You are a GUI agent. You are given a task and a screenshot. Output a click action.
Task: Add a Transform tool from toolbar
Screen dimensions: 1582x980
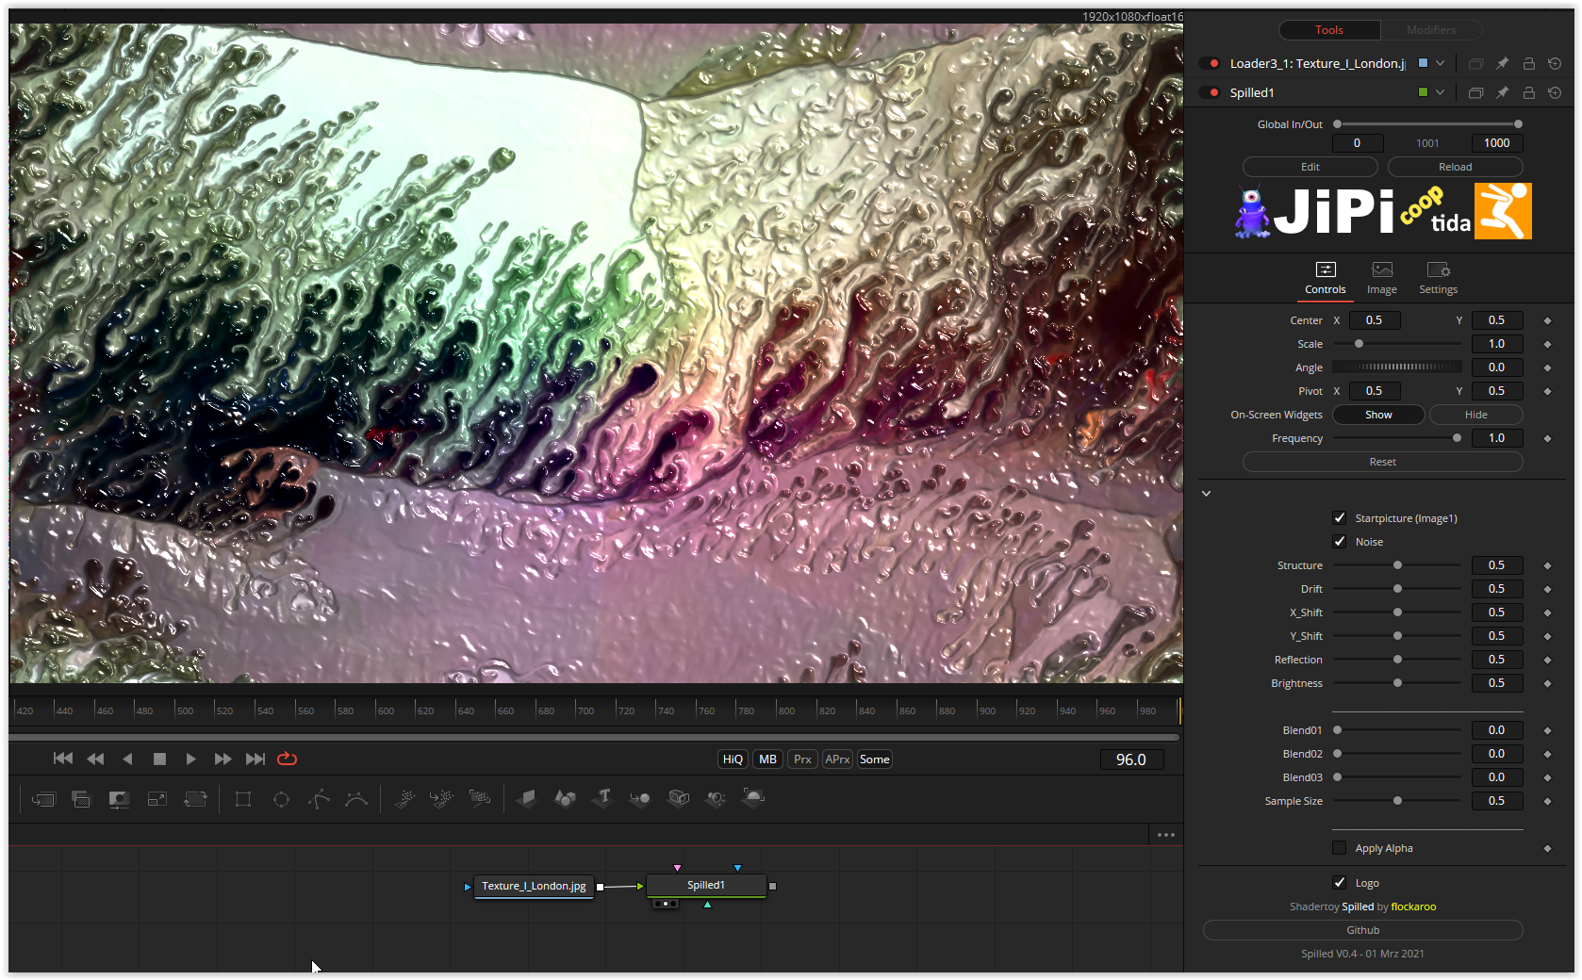tap(195, 799)
